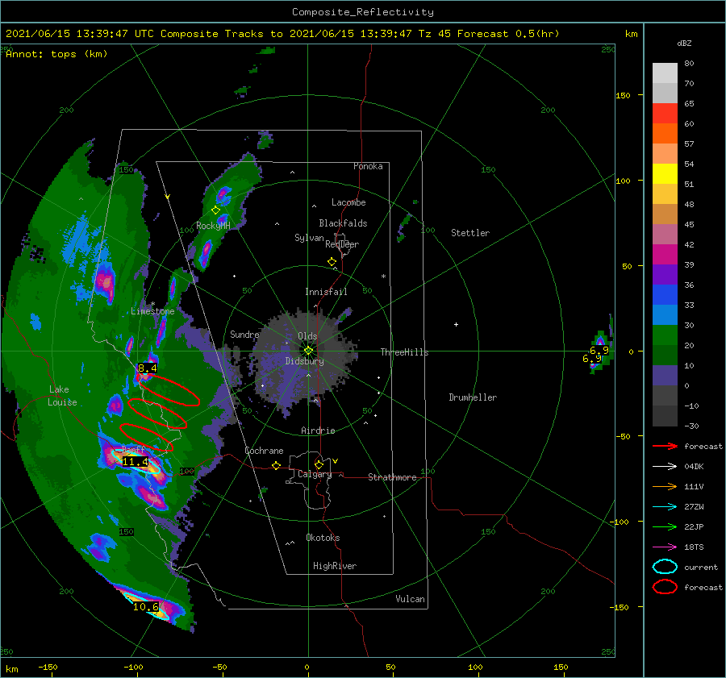Click the Stettler city label
The width and height of the screenshot is (726, 678).
click(470, 233)
